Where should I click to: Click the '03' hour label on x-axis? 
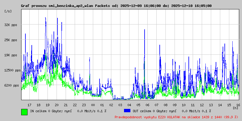(x=120, y=105)
